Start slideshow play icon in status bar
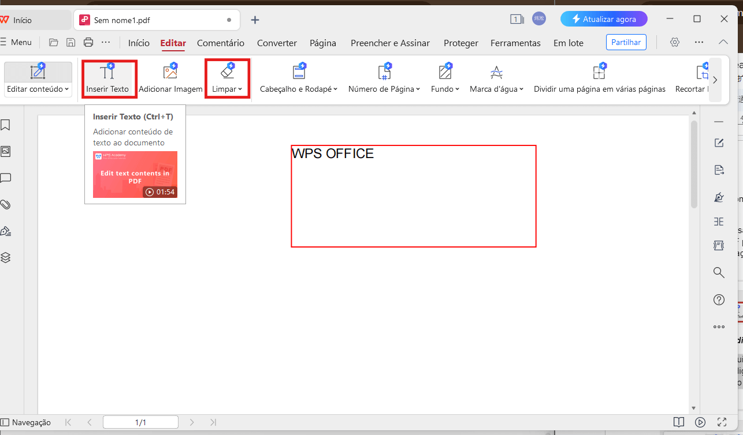Viewport: 743px width, 435px height. [x=700, y=422]
